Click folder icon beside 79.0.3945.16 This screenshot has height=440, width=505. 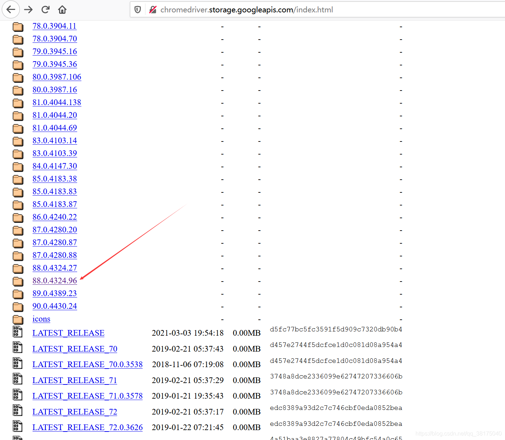tap(18, 52)
